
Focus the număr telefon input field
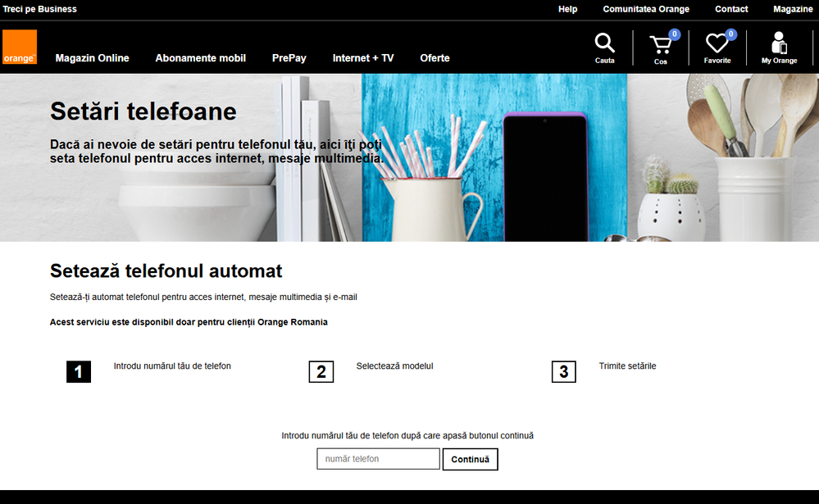coord(378,459)
